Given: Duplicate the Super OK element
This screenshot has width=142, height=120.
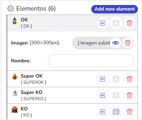Looking at the screenshot, I should coord(116,79).
